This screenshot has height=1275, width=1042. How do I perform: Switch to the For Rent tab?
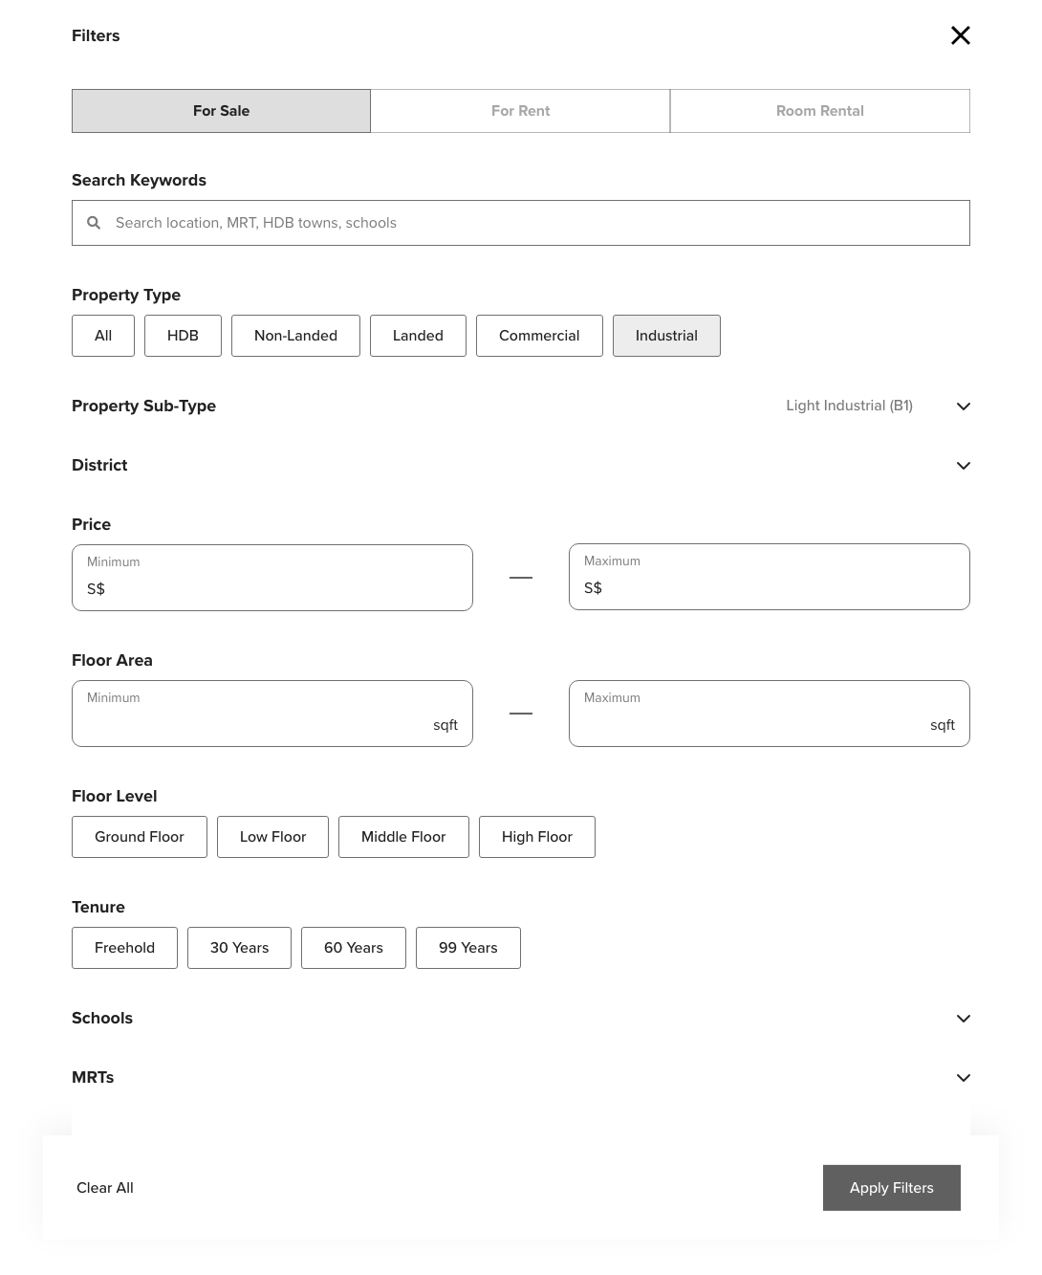[520, 111]
